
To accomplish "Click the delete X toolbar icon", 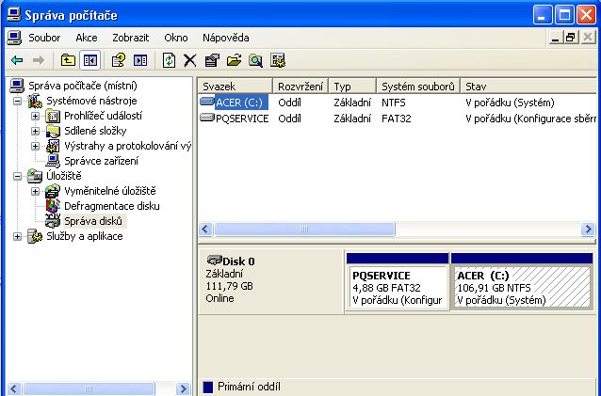I will pyautogui.click(x=189, y=60).
